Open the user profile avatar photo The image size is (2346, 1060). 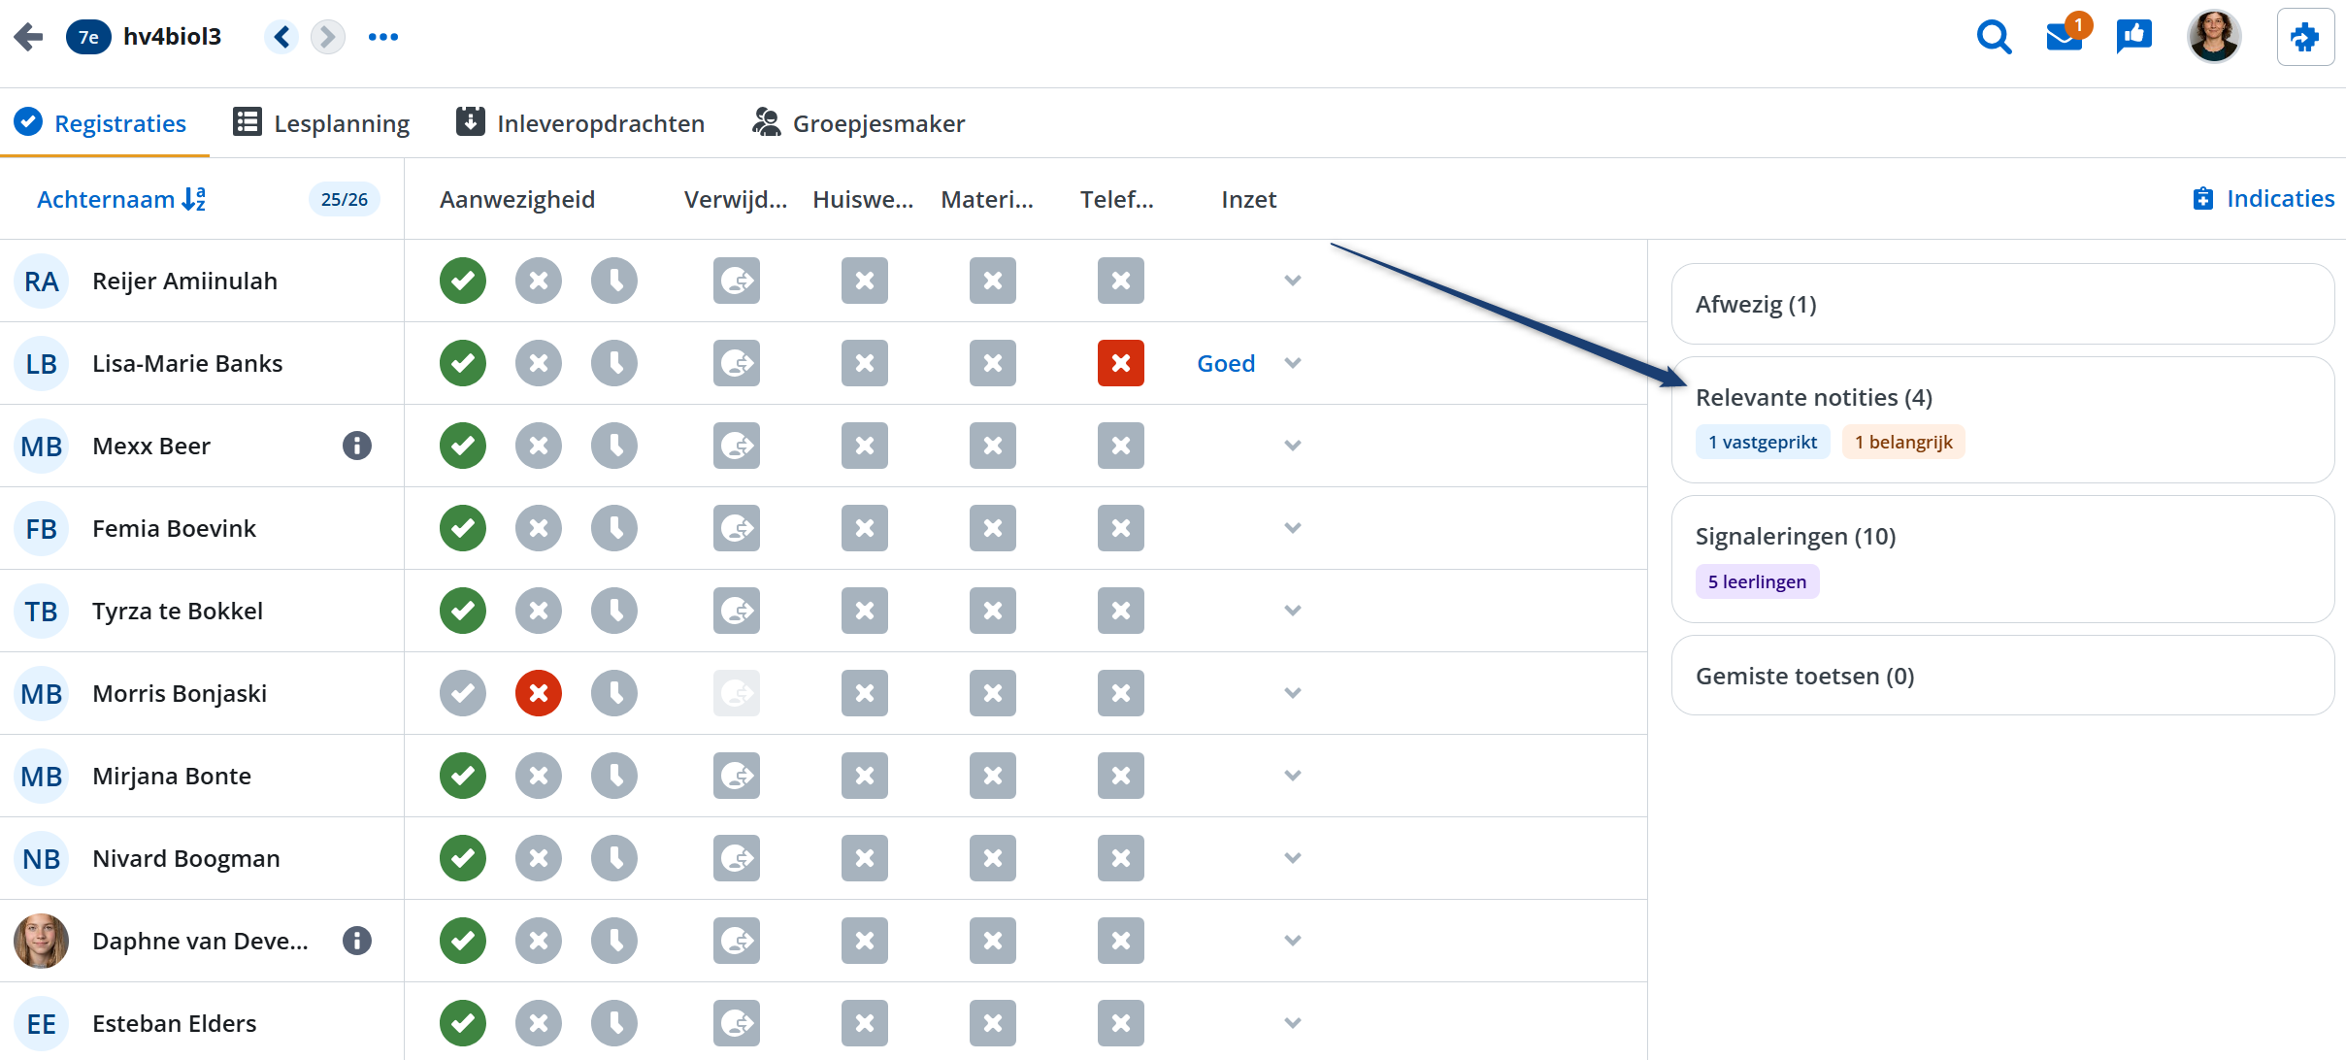tap(2213, 37)
